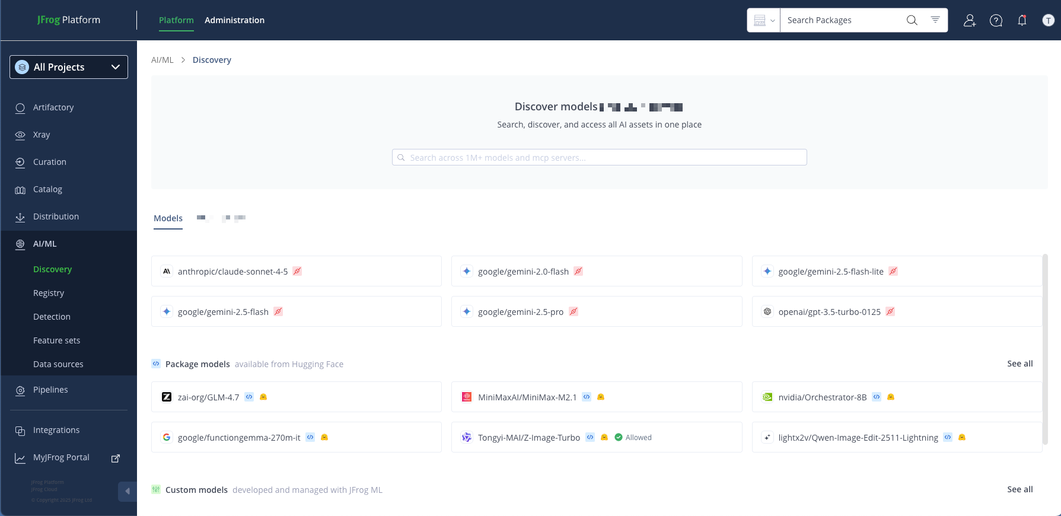Click the Allowed status badge on Tongyi-MAI/Z-Image-Turbo
The width and height of the screenshot is (1061, 516).
[x=633, y=437]
